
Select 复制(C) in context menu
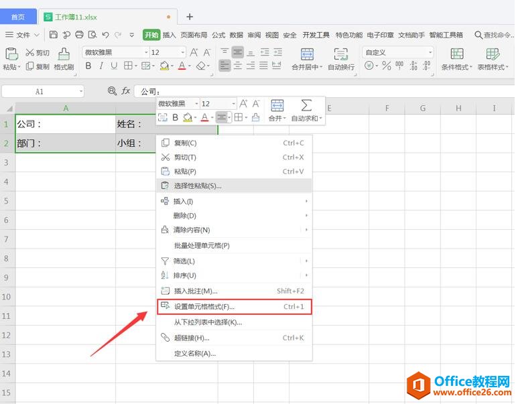pyautogui.click(x=234, y=143)
